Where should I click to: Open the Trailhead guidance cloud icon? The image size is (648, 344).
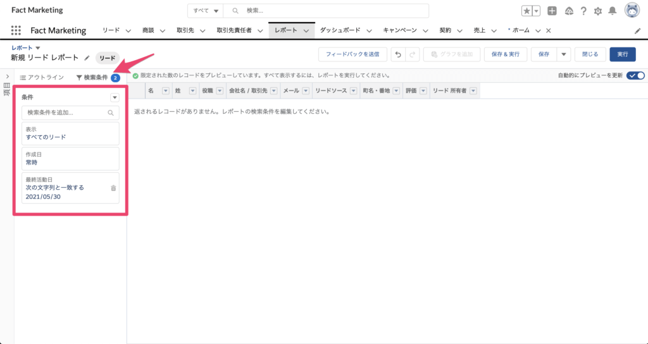pyautogui.click(x=569, y=11)
